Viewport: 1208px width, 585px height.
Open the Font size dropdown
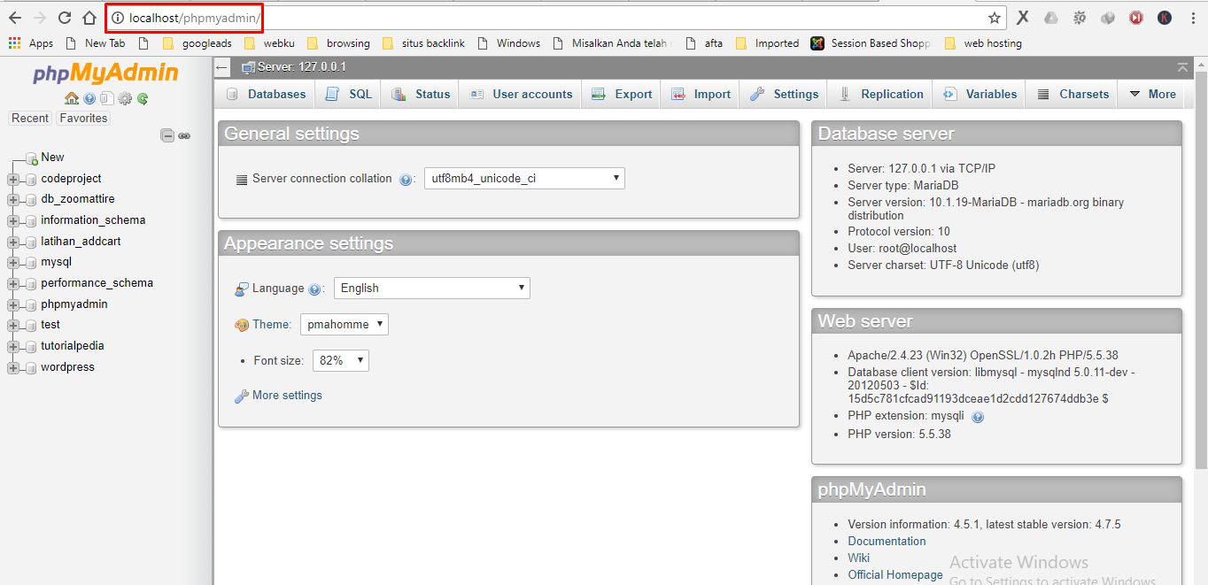pos(340,360)
